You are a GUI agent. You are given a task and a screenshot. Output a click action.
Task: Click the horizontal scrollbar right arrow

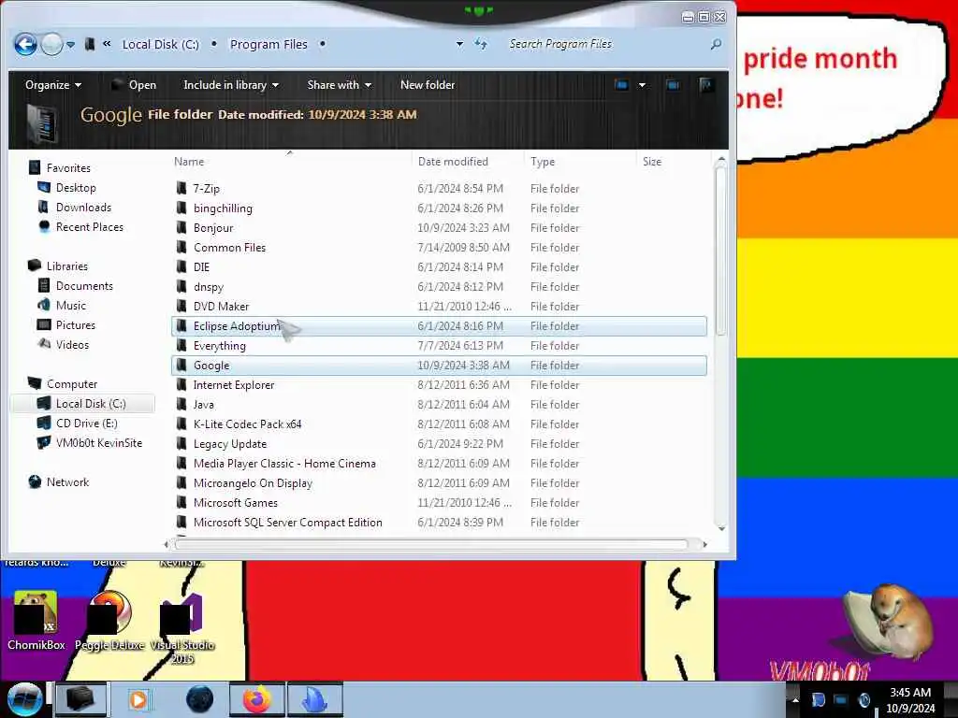704,543
